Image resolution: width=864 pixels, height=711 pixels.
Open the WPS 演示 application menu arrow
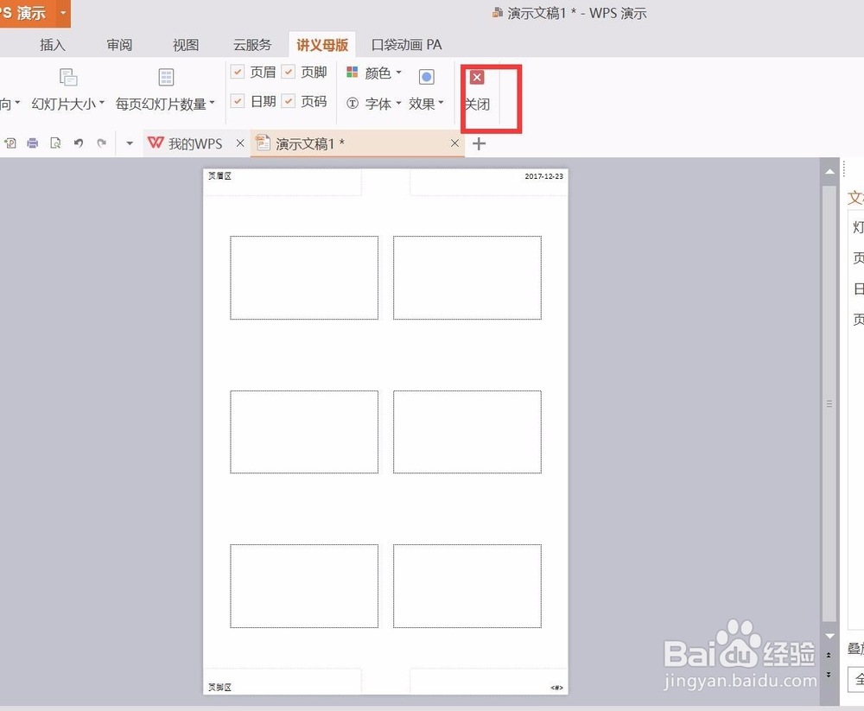click(x=63, y=13)
